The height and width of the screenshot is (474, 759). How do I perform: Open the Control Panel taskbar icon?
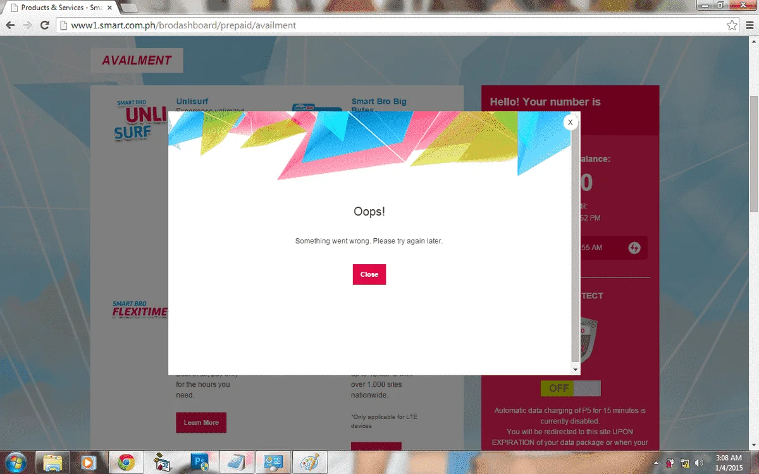point(273,462)
